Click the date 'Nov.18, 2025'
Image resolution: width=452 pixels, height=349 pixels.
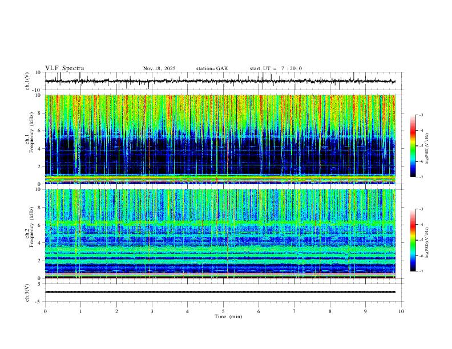(159, 68)
